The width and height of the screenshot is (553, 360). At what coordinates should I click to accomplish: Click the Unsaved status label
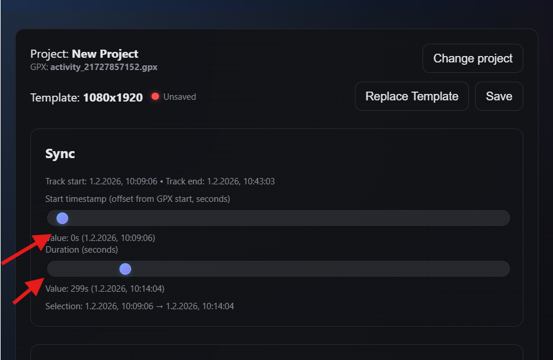(179, 97)
